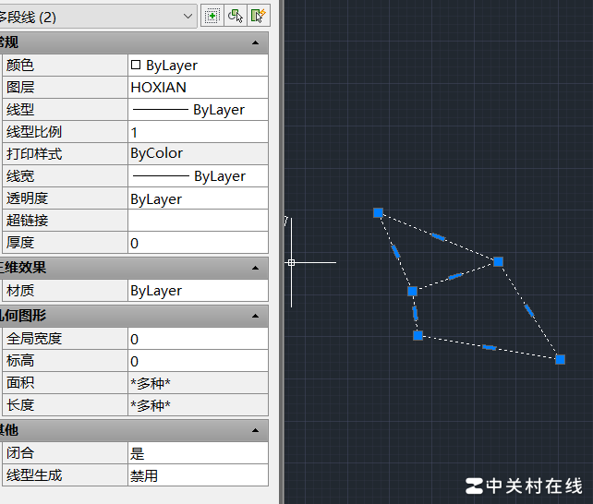Image resolution: width=593 pixels, height=504 pixels.
Task: Click midpoint grip on the bottom polyline edge
Action: pos(490,347)
